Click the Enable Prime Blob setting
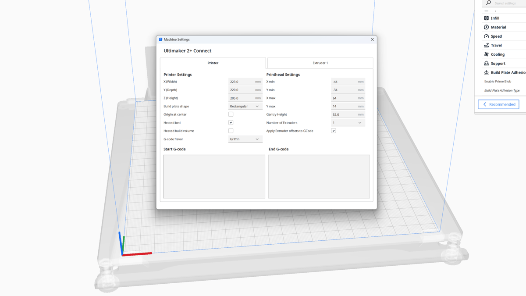This screenshot has width=526, height=296. pos(498,82)
